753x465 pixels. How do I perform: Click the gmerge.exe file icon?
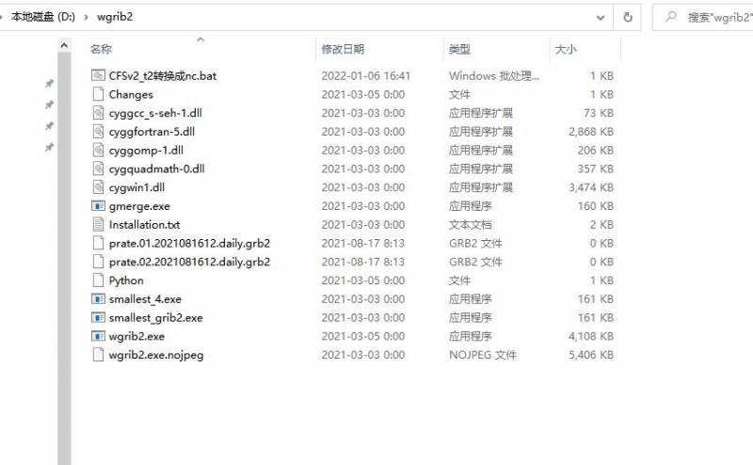(x=100, y=206)
